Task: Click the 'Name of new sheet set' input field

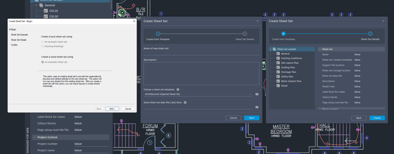Action: (201, 53)
